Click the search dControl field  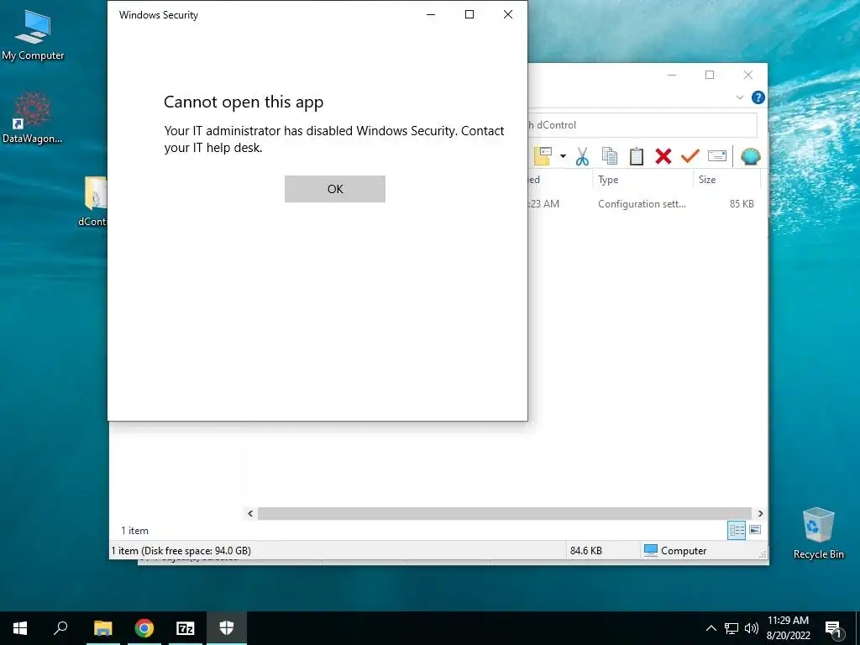tap(642, 125)
